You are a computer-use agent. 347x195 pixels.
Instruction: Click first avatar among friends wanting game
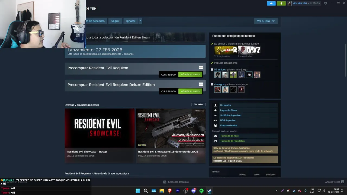tap(217, 75)
